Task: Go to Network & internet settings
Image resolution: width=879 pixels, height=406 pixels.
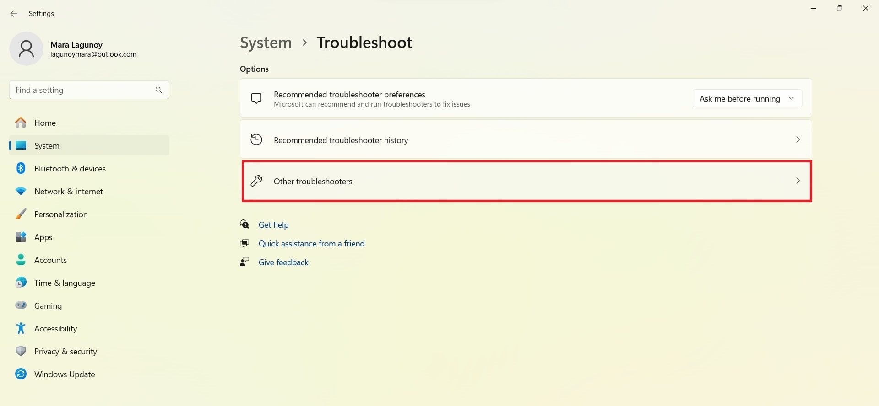Action: coord(89,191)
